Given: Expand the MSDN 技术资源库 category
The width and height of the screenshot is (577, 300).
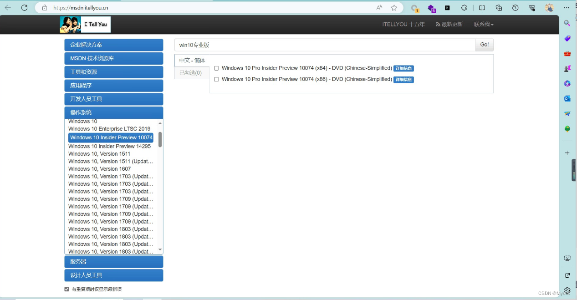Looking at the screenshot, I should (x=114, y=58).
